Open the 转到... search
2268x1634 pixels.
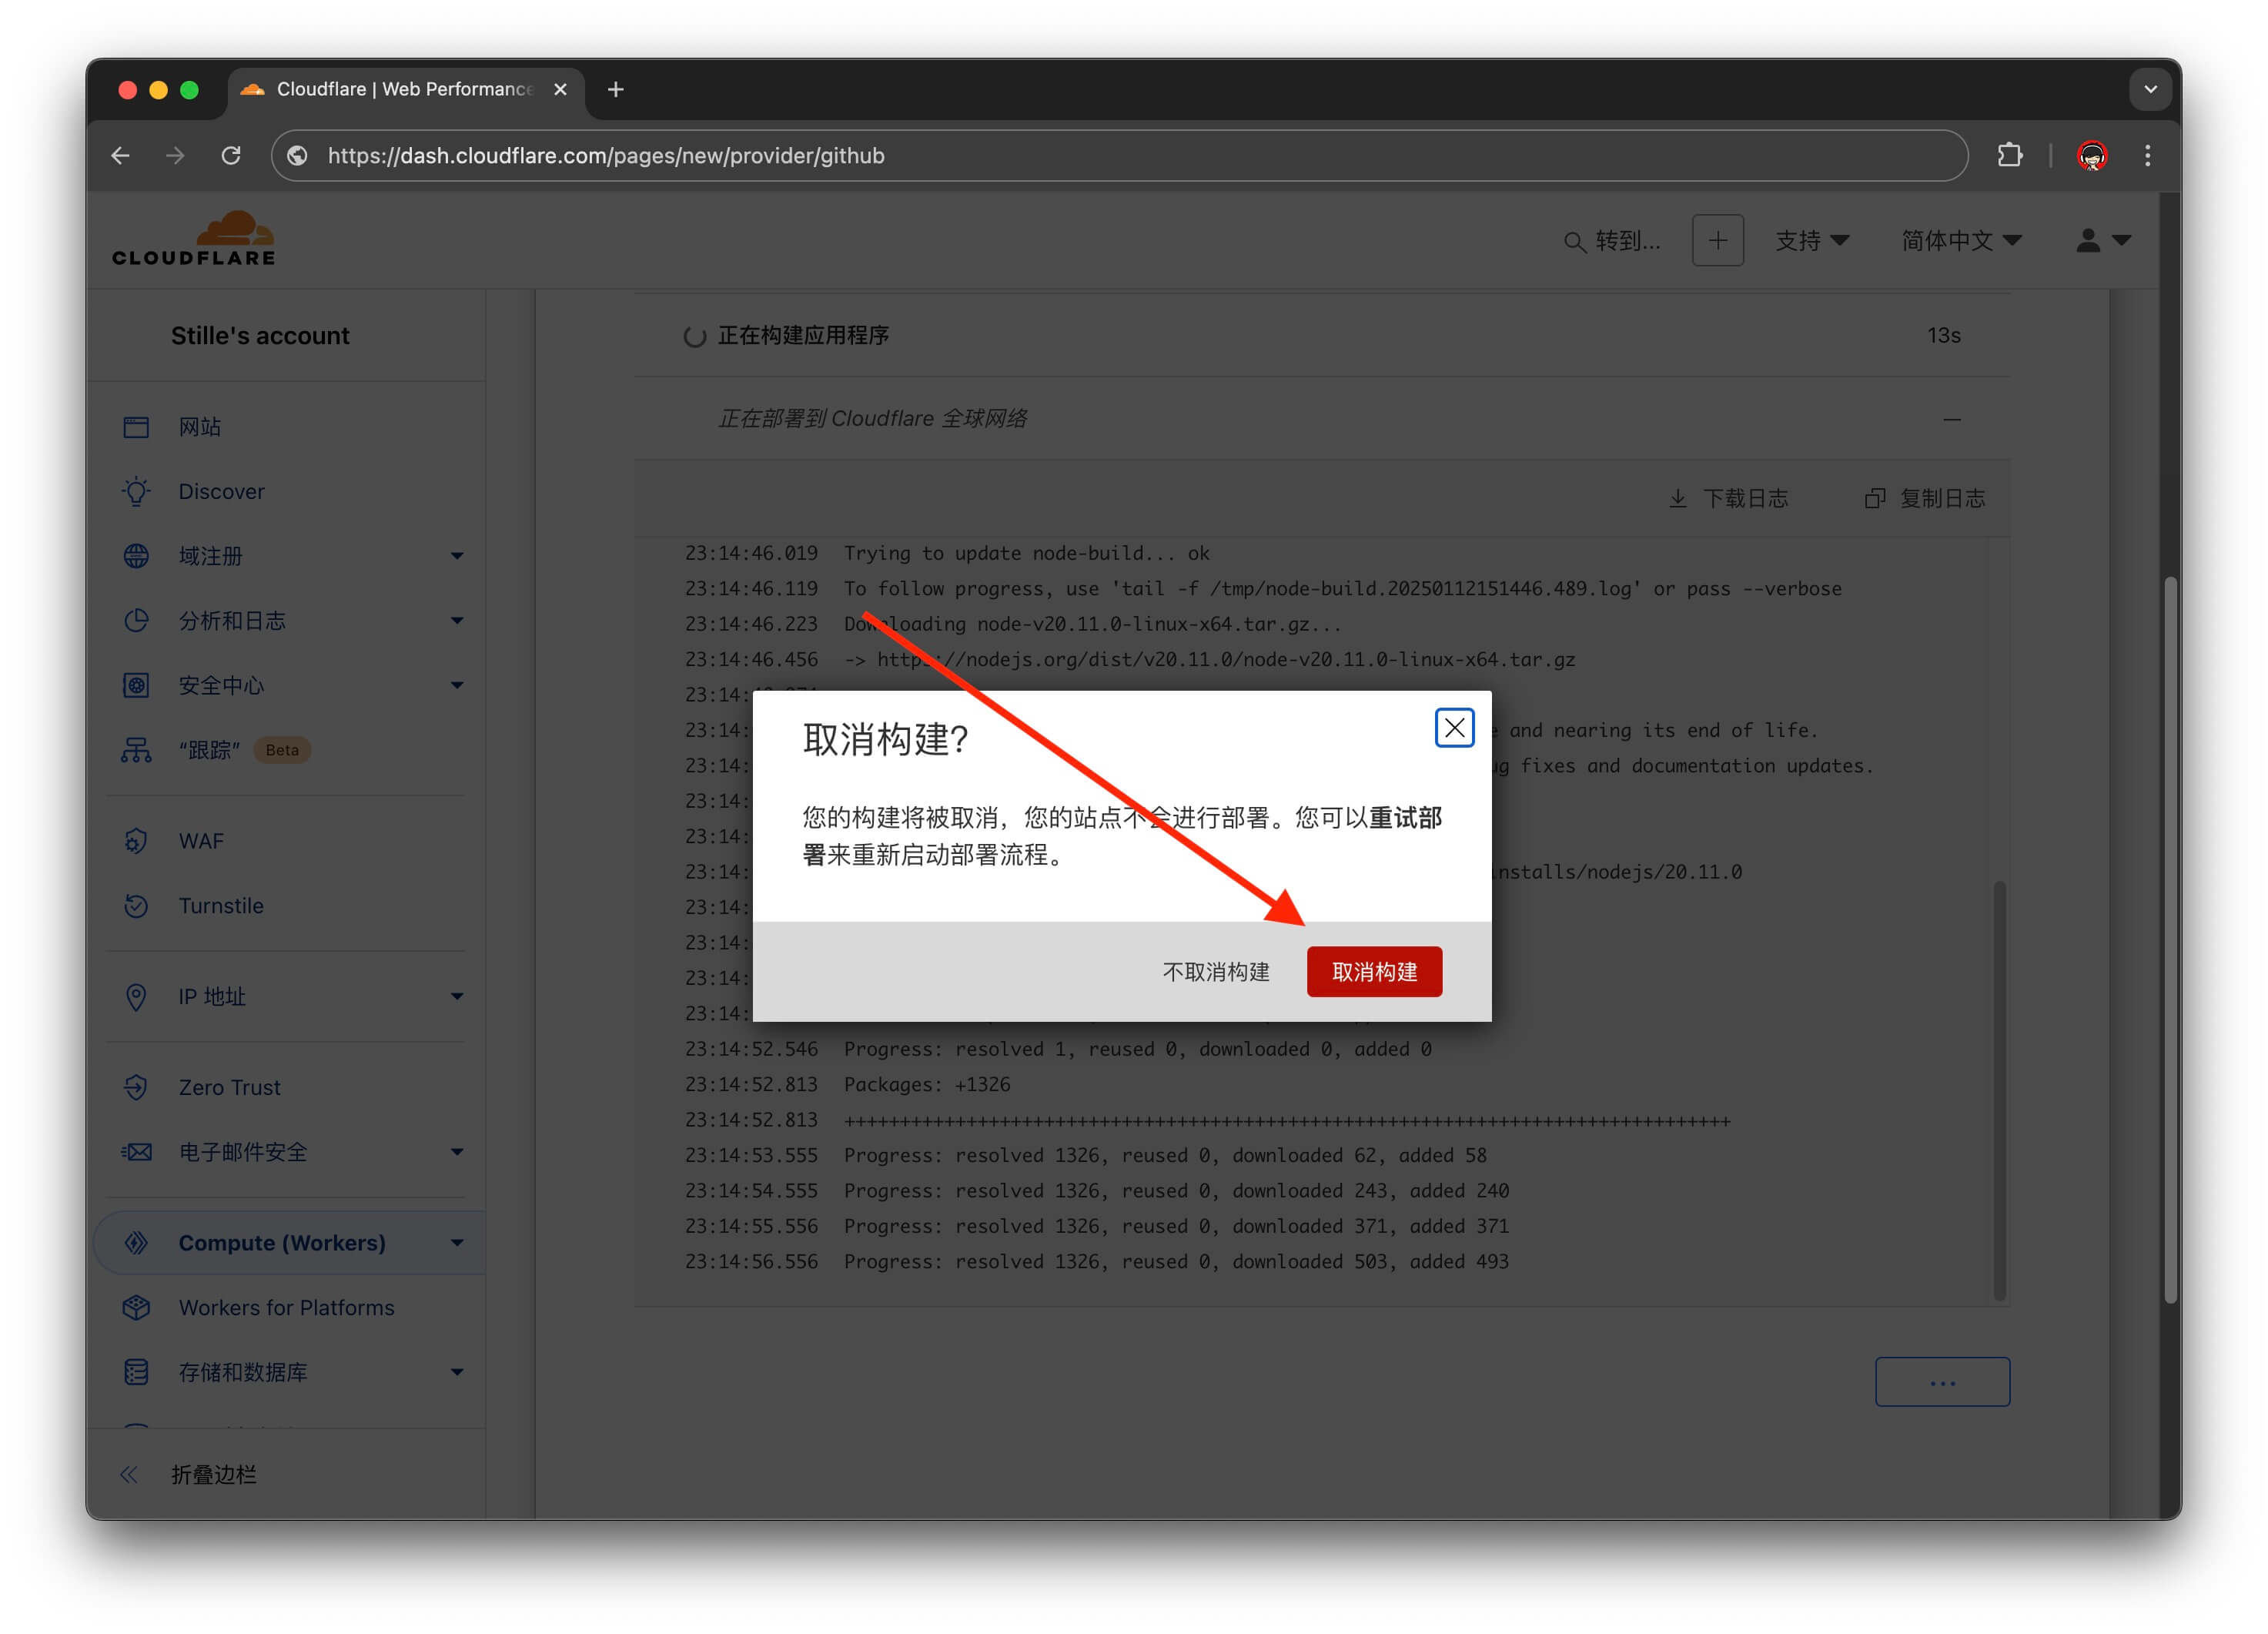1611,241
